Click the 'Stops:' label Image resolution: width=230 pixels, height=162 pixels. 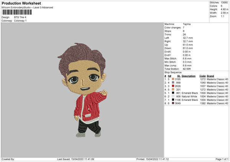click(x=168, y=31)
